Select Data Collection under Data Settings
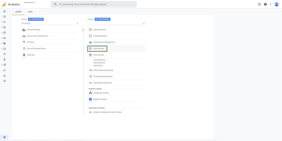This screenshot has height=141, width=282. coord(100,60)
